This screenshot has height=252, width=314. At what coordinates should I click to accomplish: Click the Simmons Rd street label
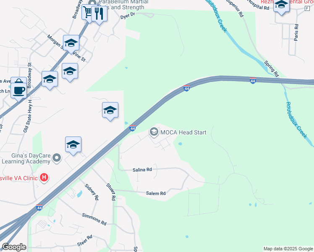tap(94, 219)
